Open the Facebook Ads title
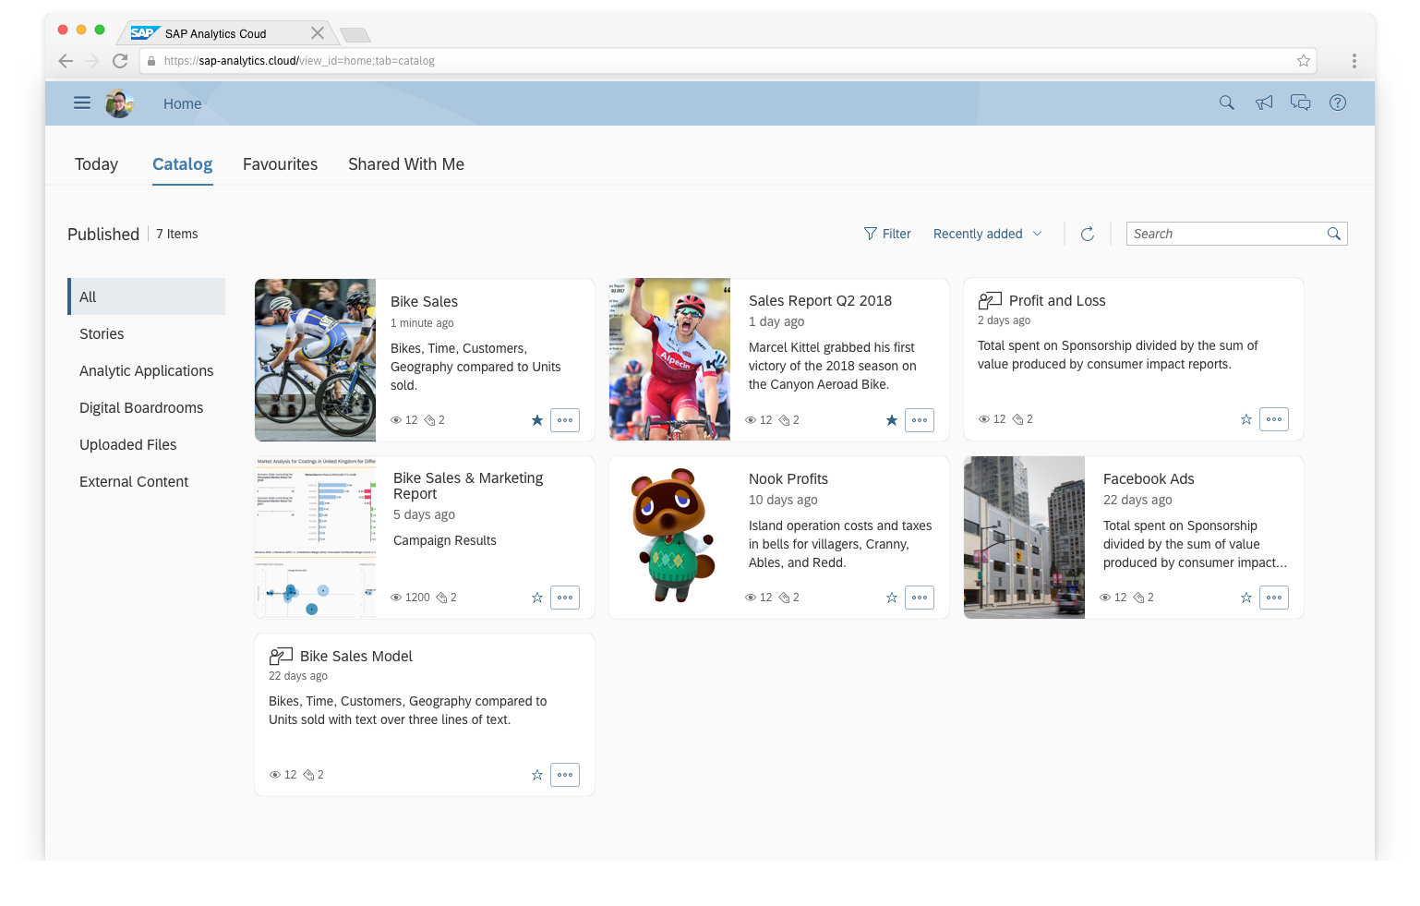The image size is (1420, 906). pyautogui.click(x=1149, y=479)
